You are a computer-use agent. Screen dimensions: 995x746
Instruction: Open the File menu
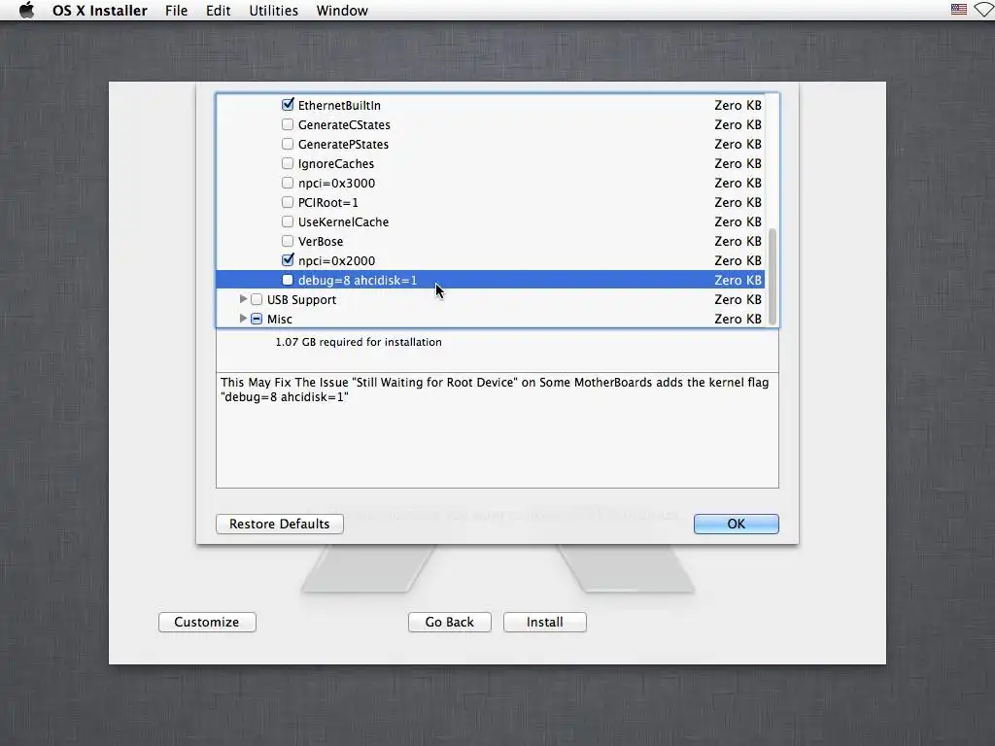pos(177,10)
